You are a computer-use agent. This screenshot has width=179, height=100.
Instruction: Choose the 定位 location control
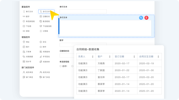click(43, 42)
